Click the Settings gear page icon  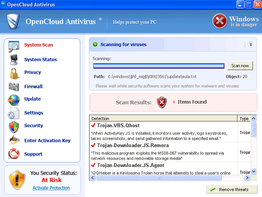click(x=14, y=113)
